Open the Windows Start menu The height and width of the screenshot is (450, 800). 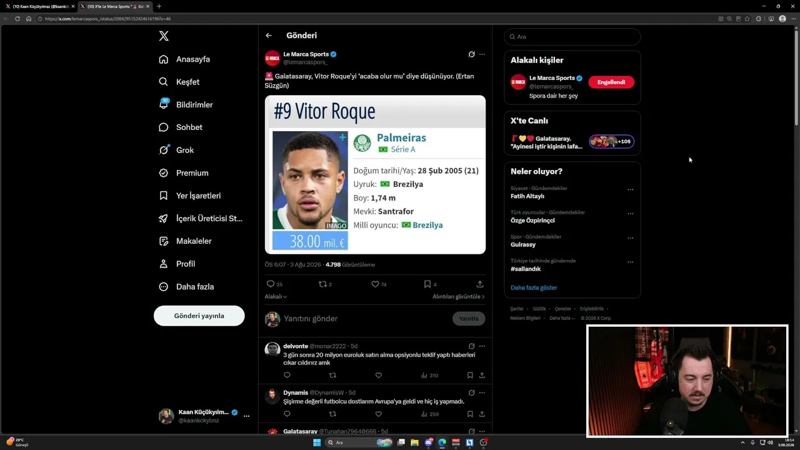[317, 442]
